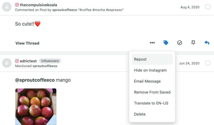The height and width of the screenshot is (125, 214).
Task: Choose Repost from the menu
Action: click(152, 59)
